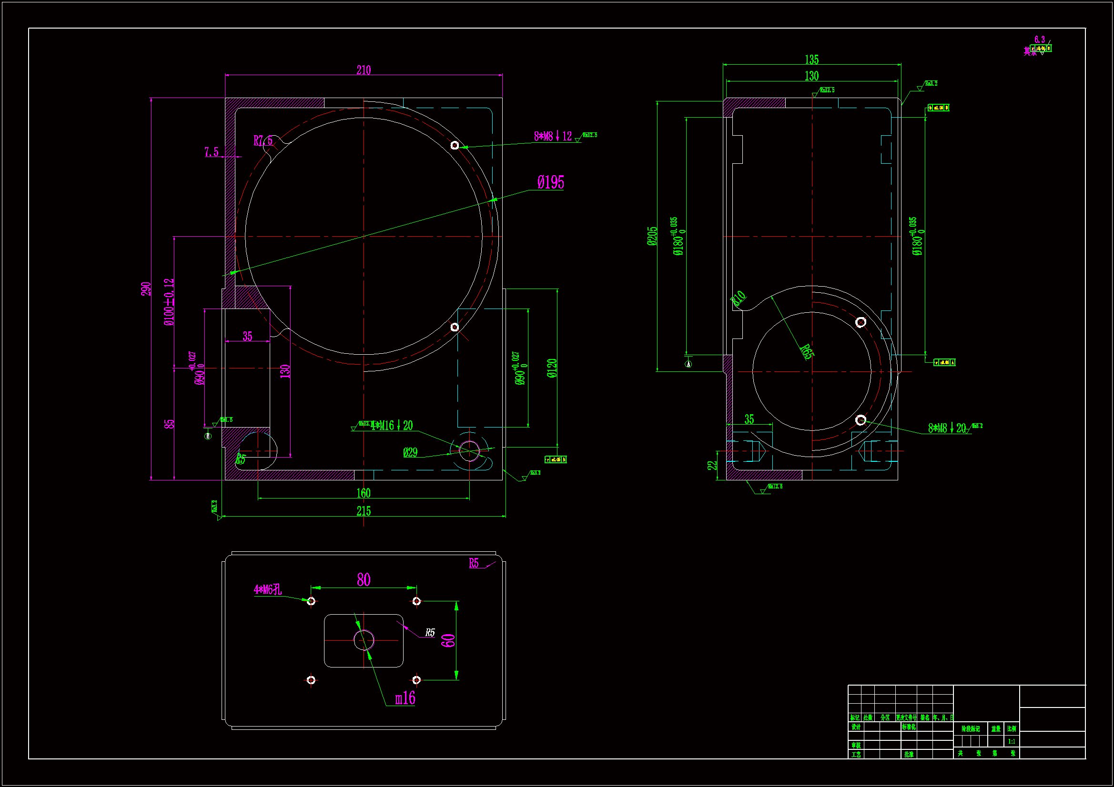
Task: Click the 160 hole spacing dimension
Action: (364, 493)
